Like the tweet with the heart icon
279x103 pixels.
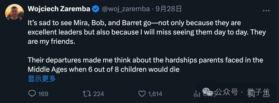[142, 94]
